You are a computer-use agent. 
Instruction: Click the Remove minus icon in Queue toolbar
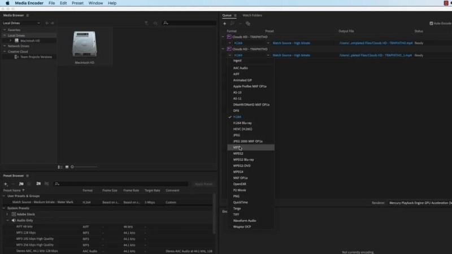click(x=240, y=24)
